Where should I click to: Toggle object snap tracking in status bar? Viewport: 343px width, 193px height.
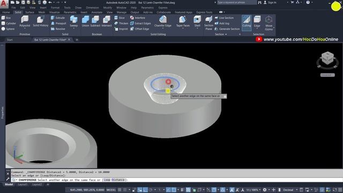[168, 190]
